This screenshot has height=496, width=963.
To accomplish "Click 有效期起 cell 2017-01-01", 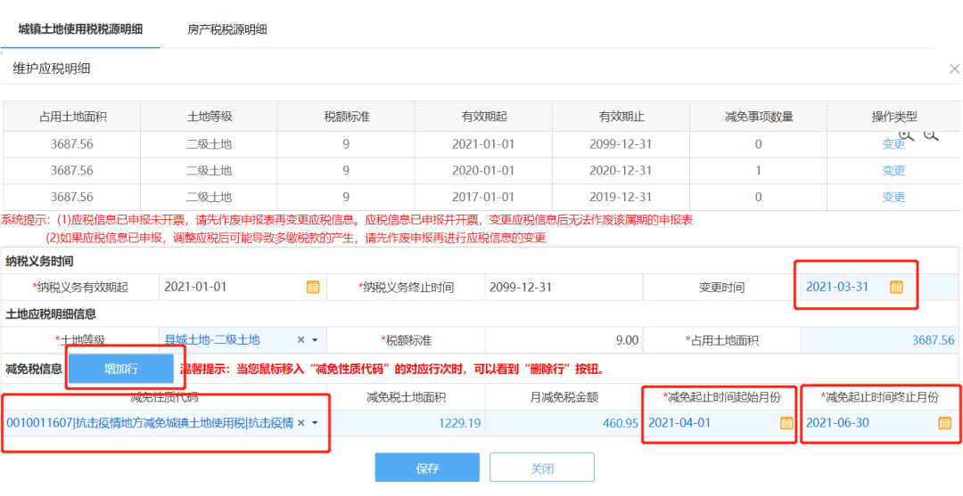I will 483,198.
